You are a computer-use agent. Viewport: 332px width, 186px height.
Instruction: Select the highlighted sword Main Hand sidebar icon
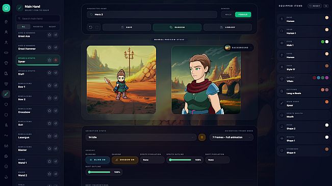[x=6, y=94]
